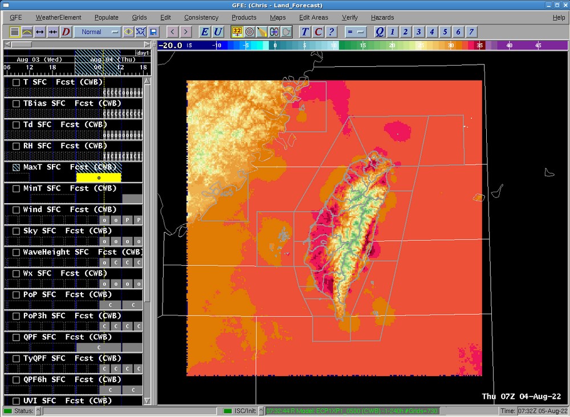
Task: Toggle the MaxT SFC checkbox
Action: click(16, 167)
